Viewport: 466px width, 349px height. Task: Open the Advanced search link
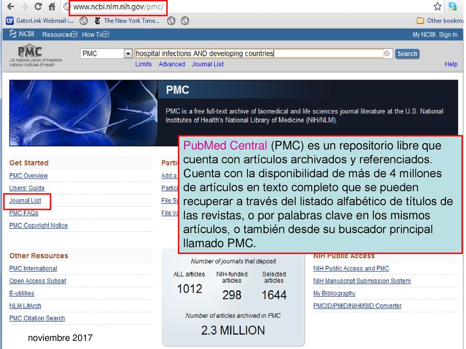[x=172, y=64]
